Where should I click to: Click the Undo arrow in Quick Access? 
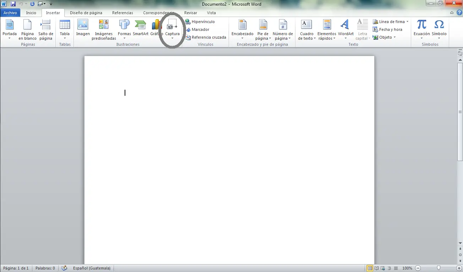tap(21, 4)
